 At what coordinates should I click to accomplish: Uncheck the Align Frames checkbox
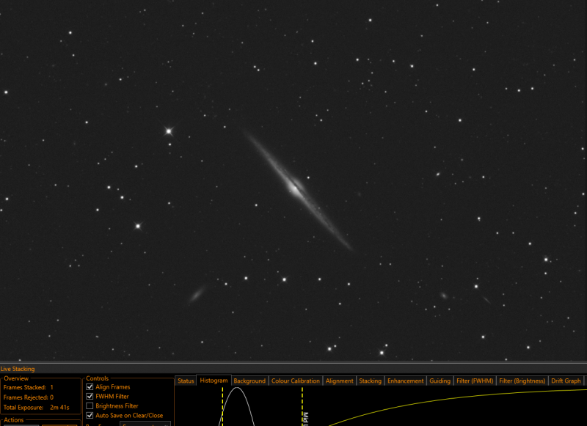pyautogui.click(x=90, y=386)
